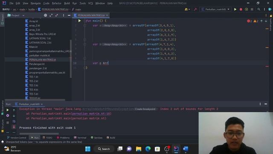The width and height of the screenshot is (273, 154).
Task: Open the Edit menu
Action: (x=18, y=3)
